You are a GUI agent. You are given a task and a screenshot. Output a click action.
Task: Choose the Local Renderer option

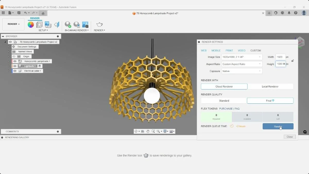[270, 86]
